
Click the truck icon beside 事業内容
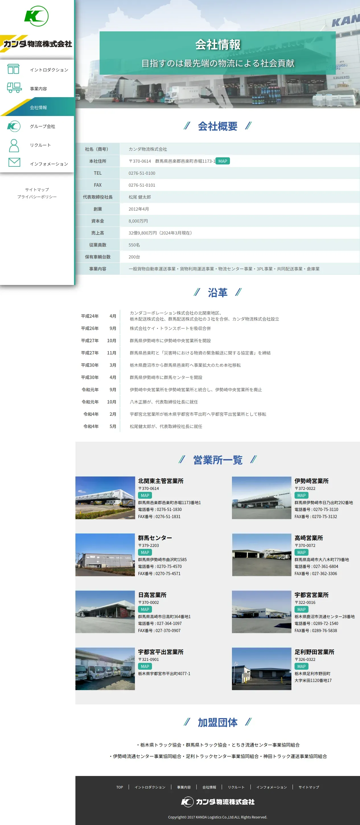(x=15, y=88)
